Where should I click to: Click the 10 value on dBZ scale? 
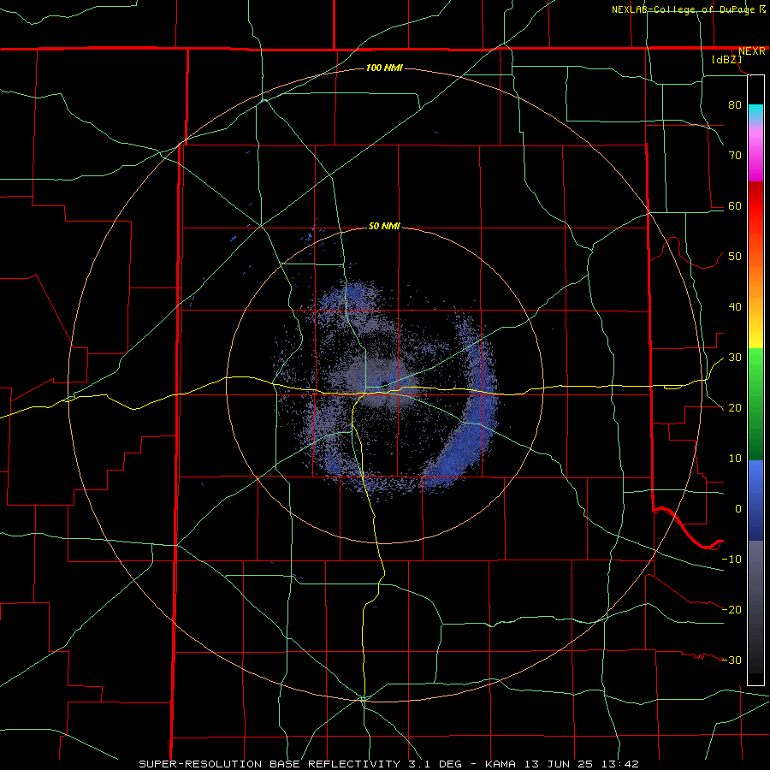(x=735, y=459)
